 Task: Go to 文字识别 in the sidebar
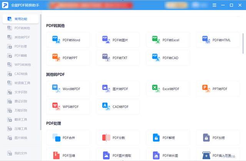[20, 92]
